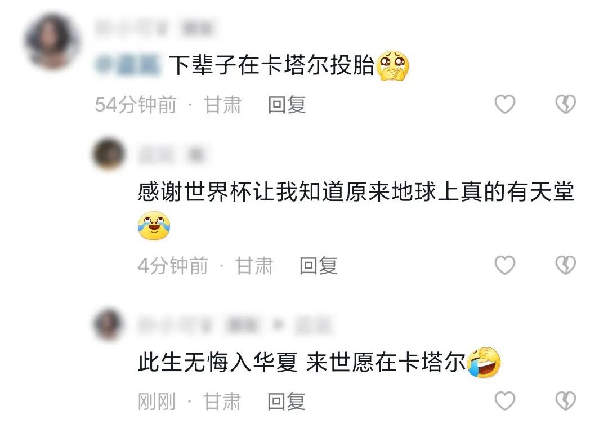Viewport: 608px width, 428px height.
Task: Open the first commenter's blurred username
Action: (x=155, y=28)
